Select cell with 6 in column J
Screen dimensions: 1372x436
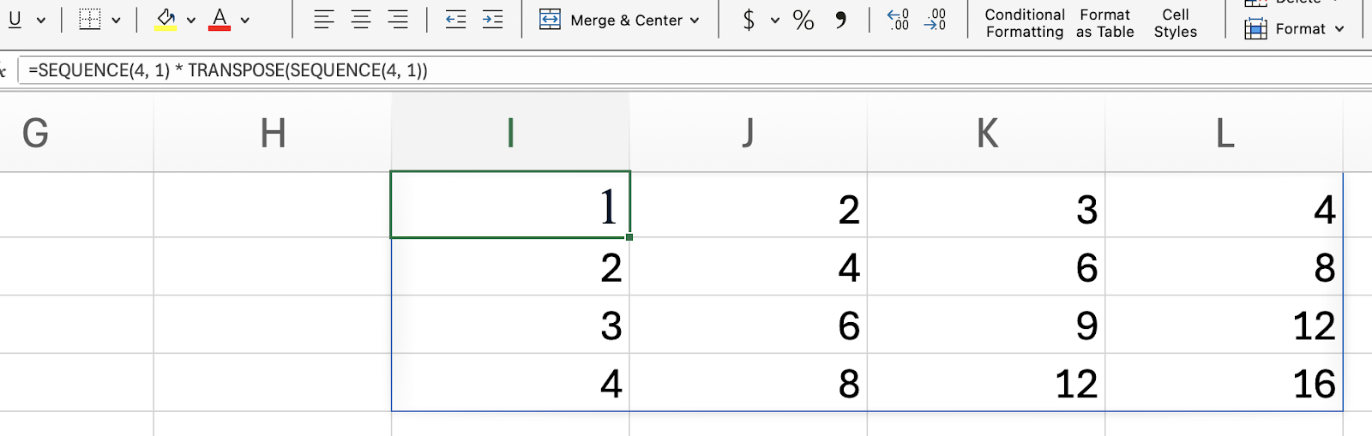click(x=748, y=325)
